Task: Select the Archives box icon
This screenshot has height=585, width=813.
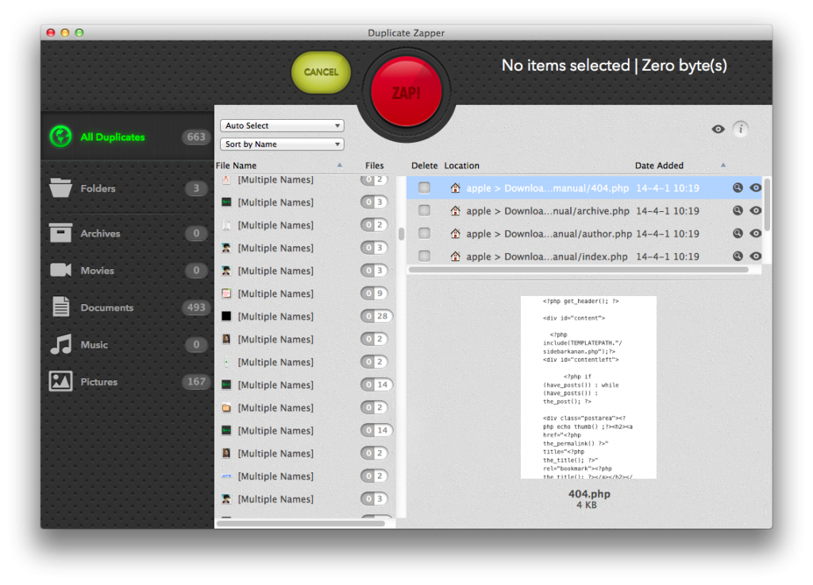Action: [x=61, y=233]
